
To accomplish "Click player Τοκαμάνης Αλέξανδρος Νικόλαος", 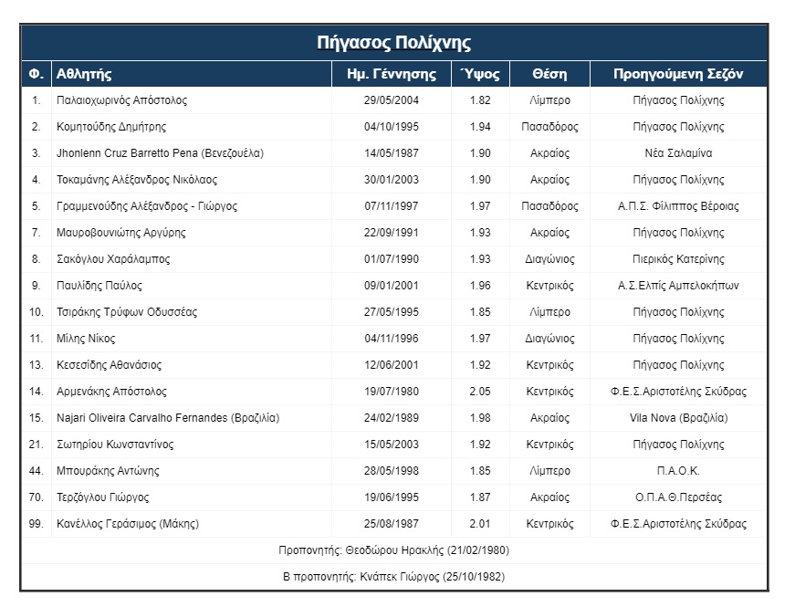I will 136,180.
